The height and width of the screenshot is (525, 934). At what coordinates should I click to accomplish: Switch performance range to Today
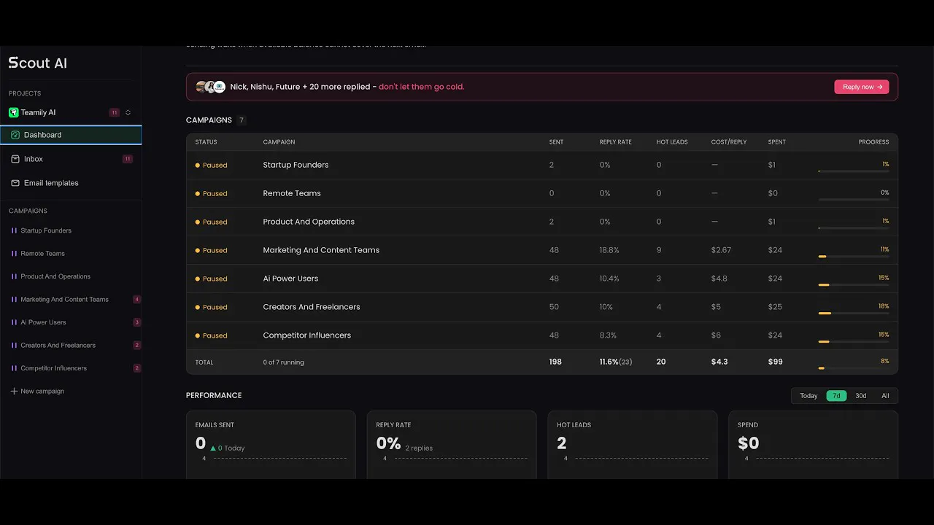pos(808,396)
